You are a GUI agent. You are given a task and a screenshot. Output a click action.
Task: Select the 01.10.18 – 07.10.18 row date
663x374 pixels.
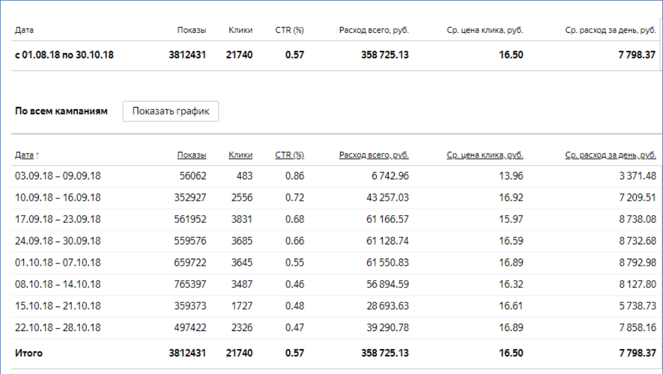(x=58, y=263)
